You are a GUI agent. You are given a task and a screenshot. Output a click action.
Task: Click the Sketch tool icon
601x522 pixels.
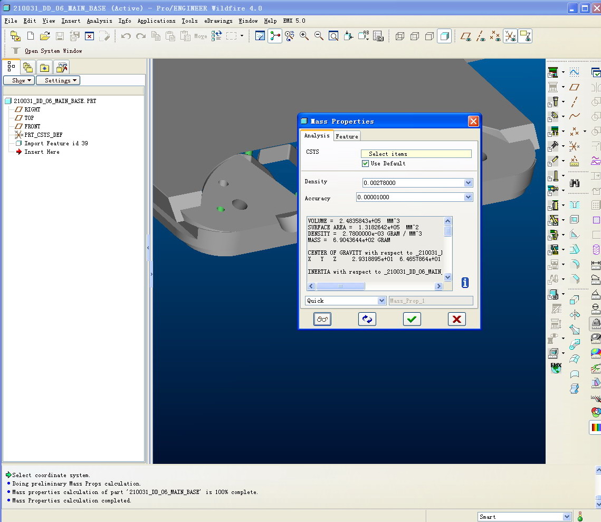click(574, 72)
